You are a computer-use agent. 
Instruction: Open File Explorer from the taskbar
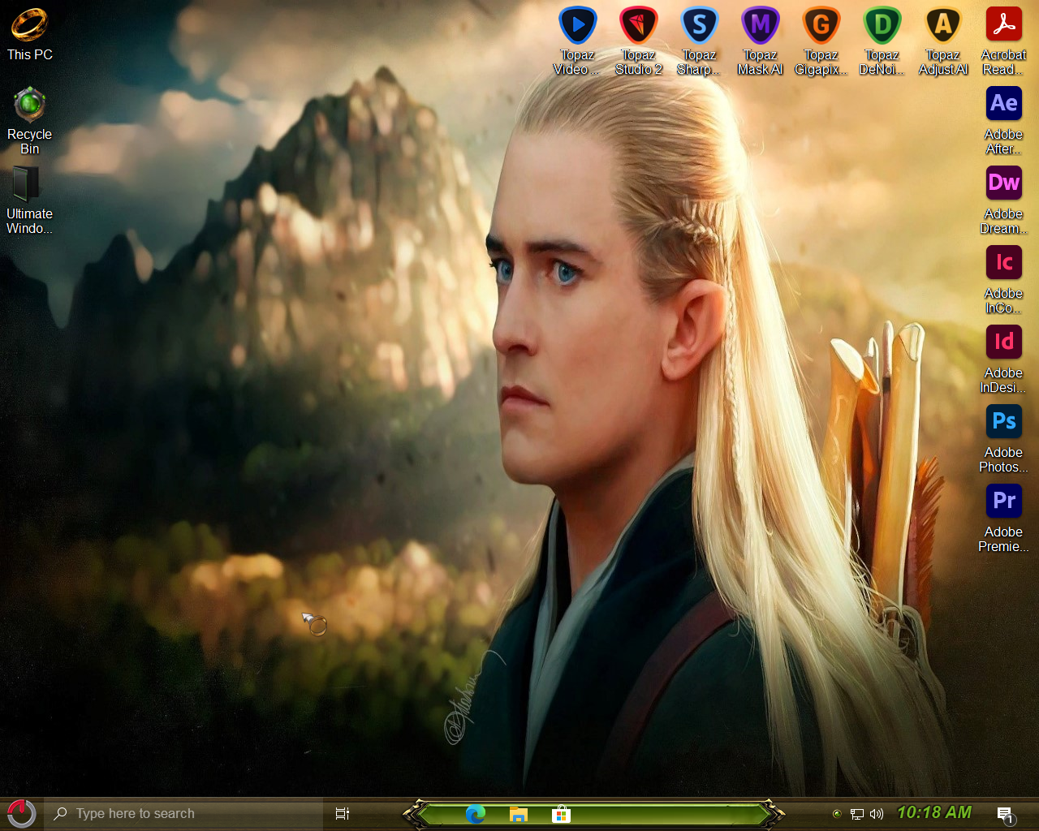518,813
